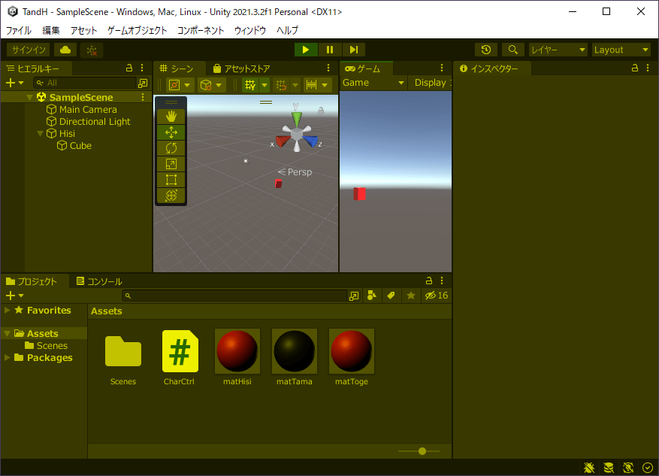Open project search in new window icon
The height and width of the screenshot is (476, 659).
click(x=354, y=296)
